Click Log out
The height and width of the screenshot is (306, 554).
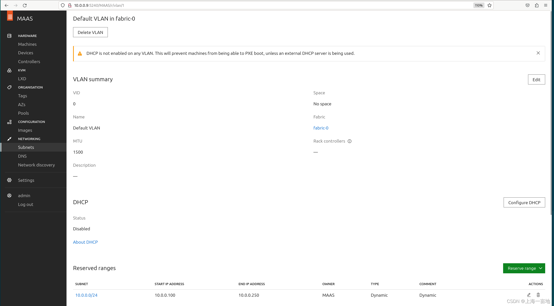click(26, 204)
